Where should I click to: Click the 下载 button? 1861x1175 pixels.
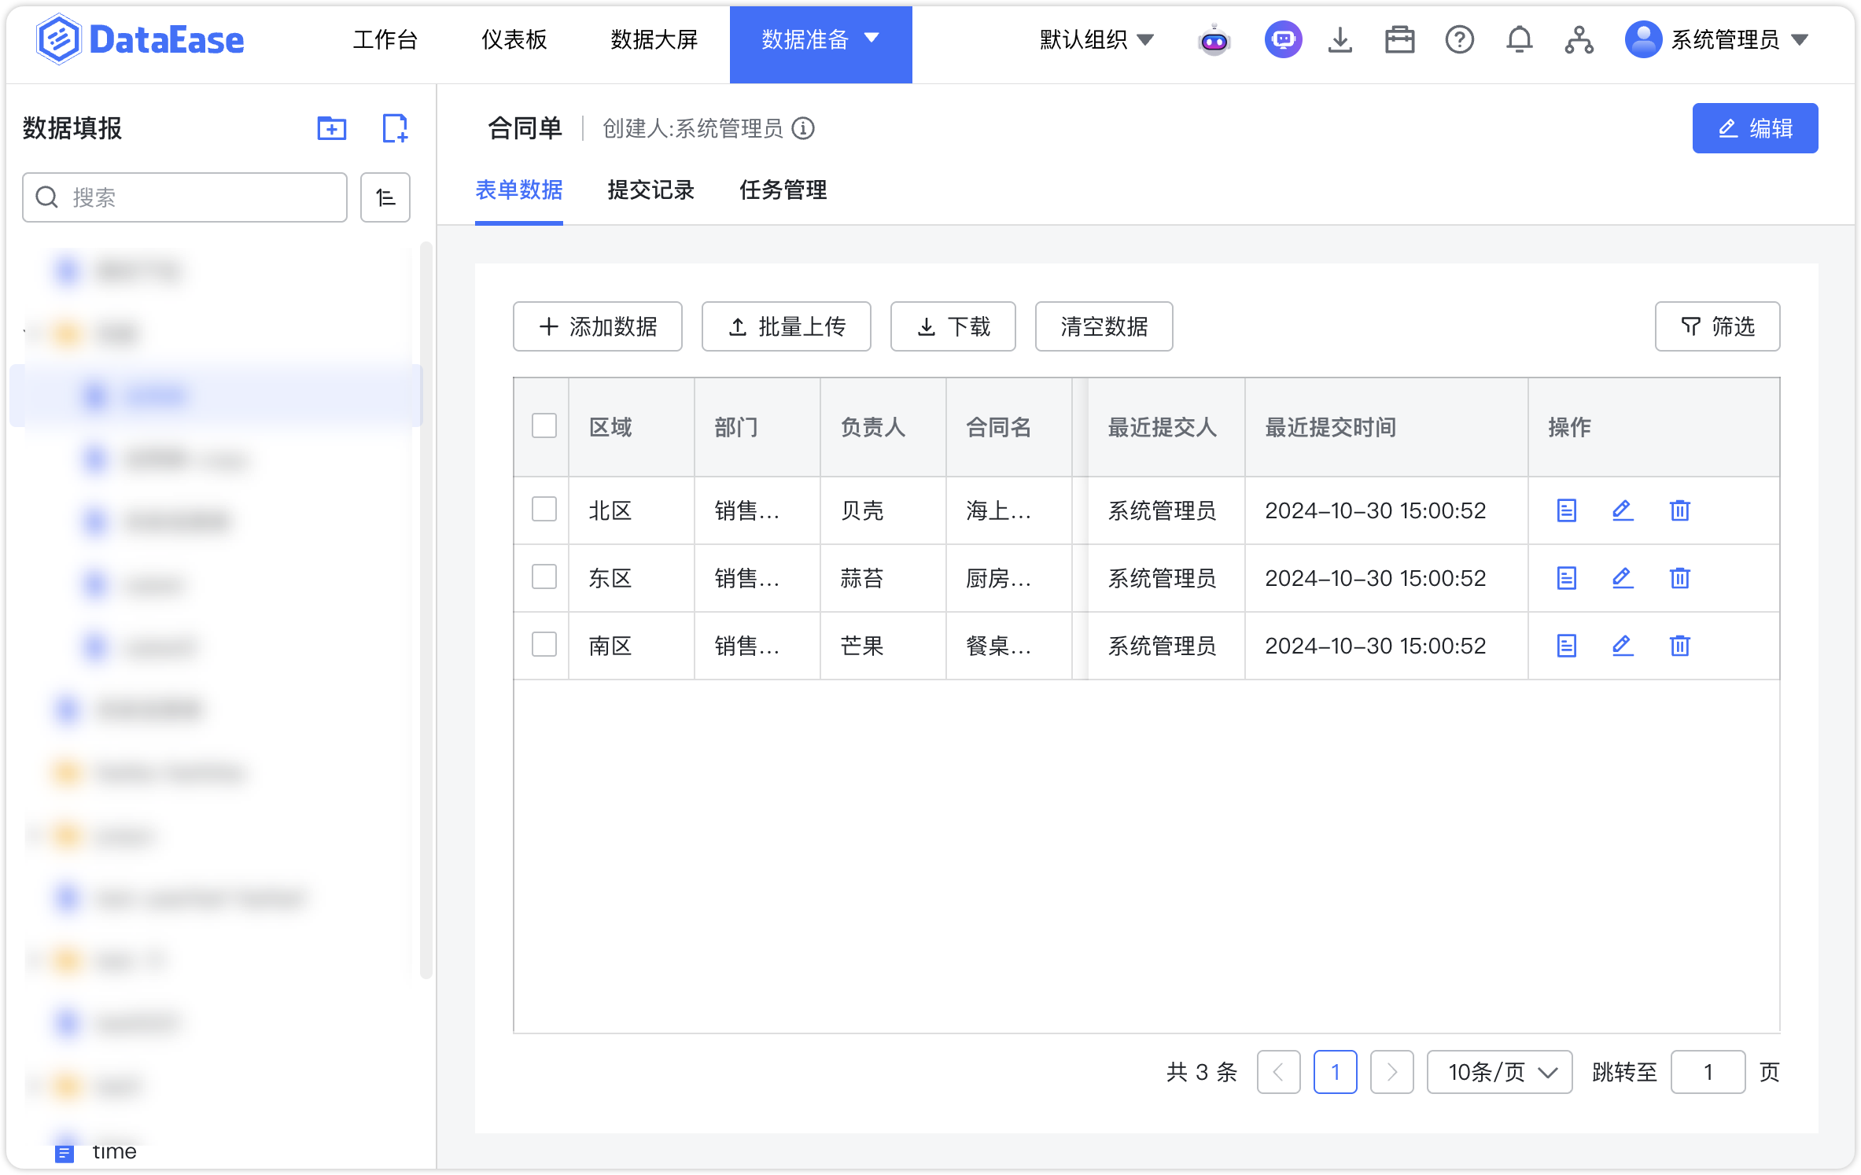pos(953,326)
